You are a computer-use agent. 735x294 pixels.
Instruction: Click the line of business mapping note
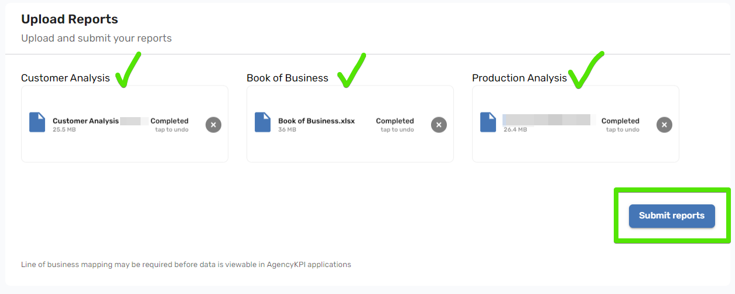tap(186, 264)
